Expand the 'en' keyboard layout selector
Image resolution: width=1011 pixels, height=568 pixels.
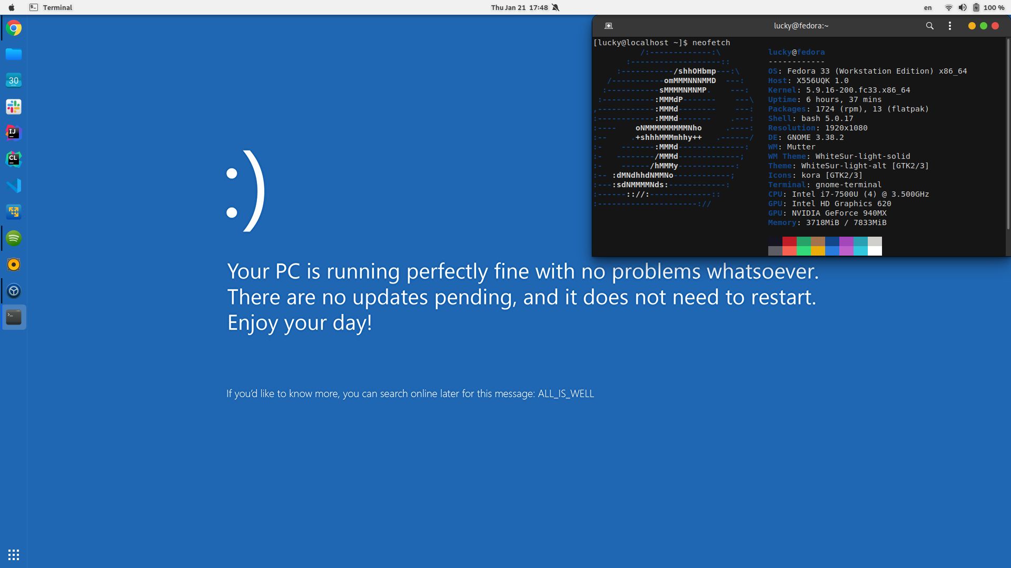[928, 7]
